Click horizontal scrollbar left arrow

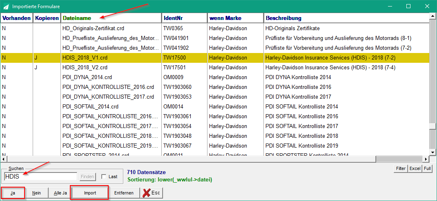pyautogui.click(x=3, y=159)
